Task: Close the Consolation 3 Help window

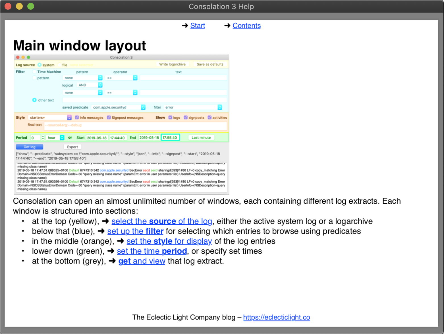Action: [x=8, y=6]
